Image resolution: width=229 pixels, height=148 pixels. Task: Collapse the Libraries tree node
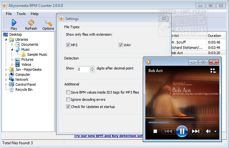[x=6, y=40]
